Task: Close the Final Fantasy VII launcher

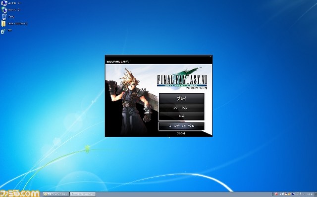Action: [x=210, y=57]
